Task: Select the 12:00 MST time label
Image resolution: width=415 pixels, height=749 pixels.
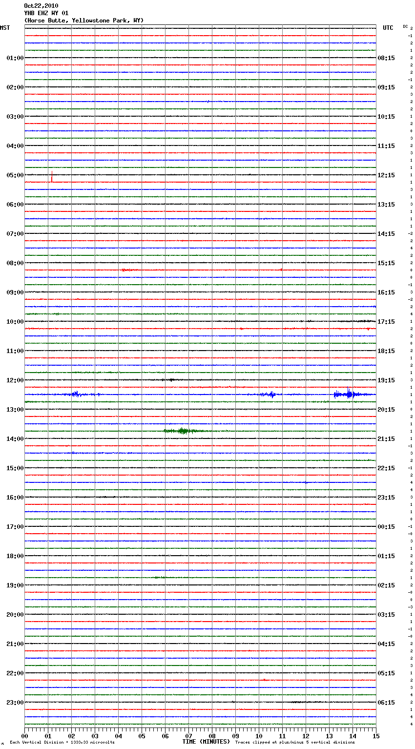Action: 15,380
